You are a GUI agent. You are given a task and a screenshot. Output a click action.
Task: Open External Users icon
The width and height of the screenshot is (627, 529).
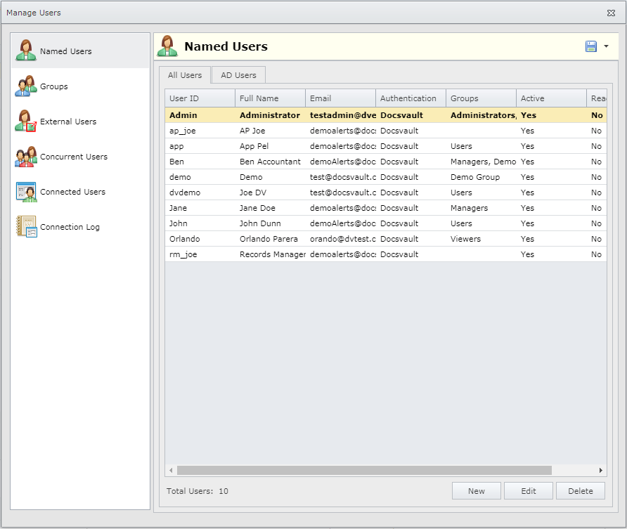(x=26, y=122)
